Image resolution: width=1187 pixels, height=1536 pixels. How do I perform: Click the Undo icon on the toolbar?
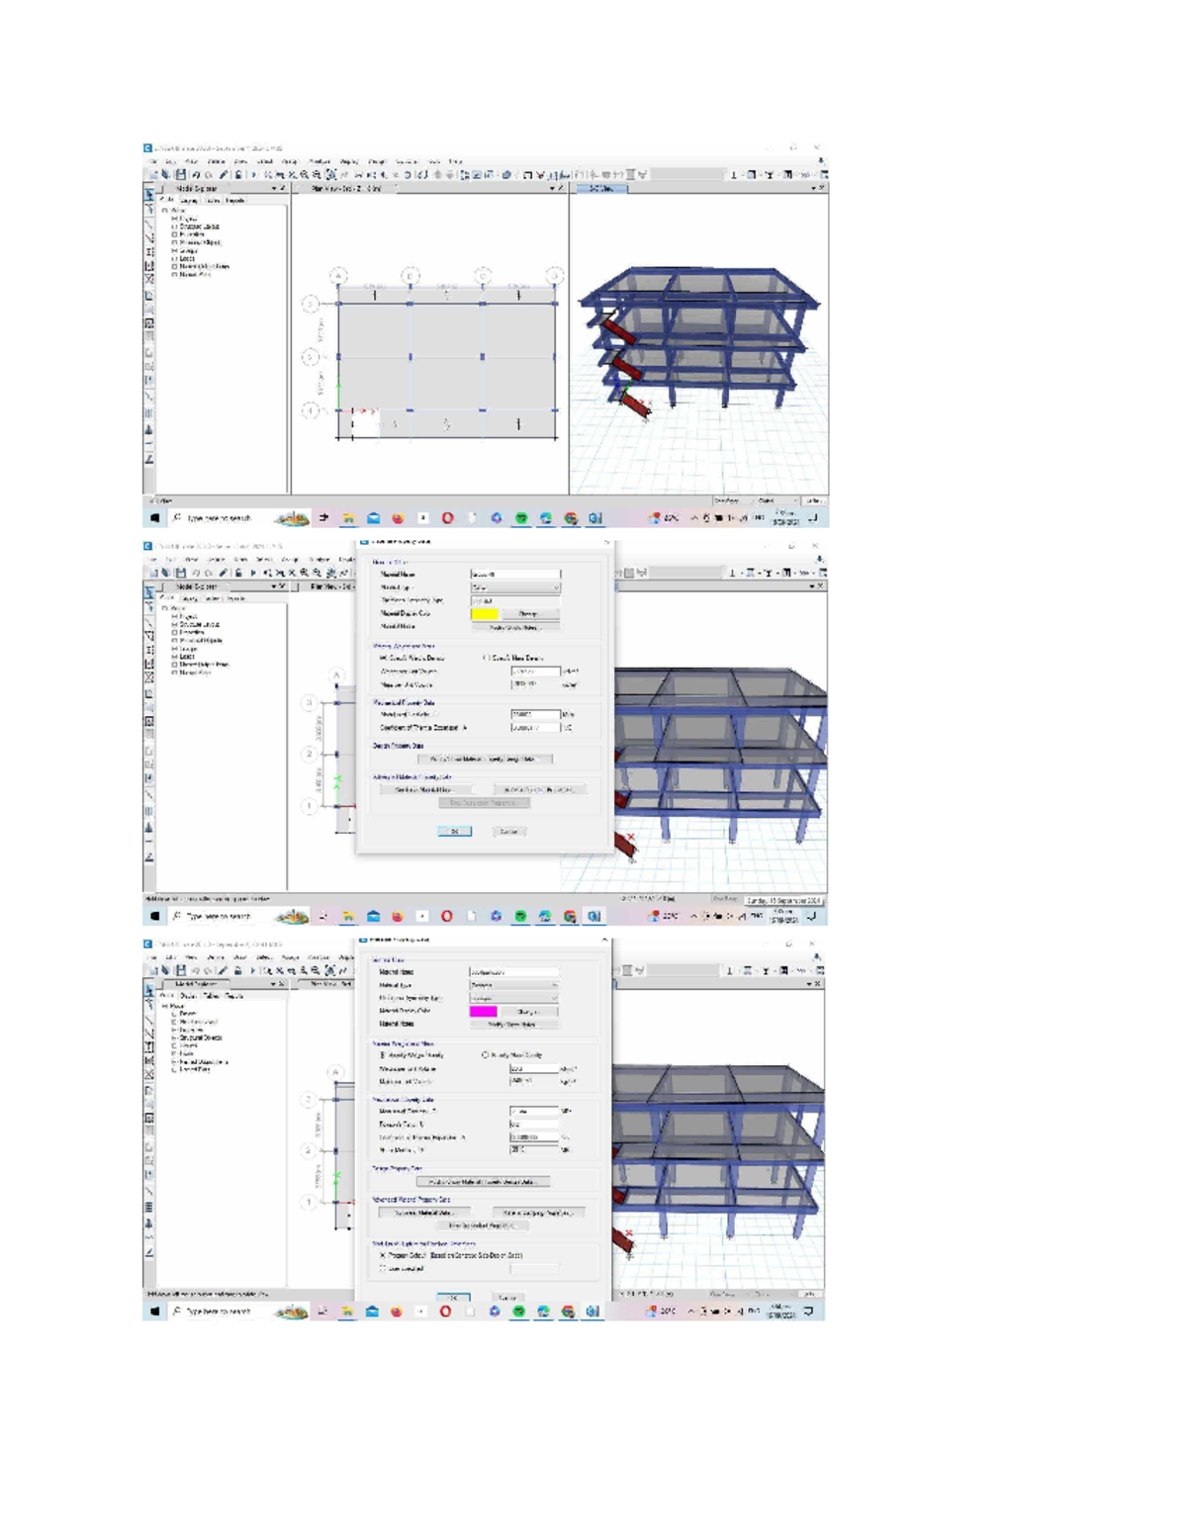pyautogui.click(x=195, y=174)
